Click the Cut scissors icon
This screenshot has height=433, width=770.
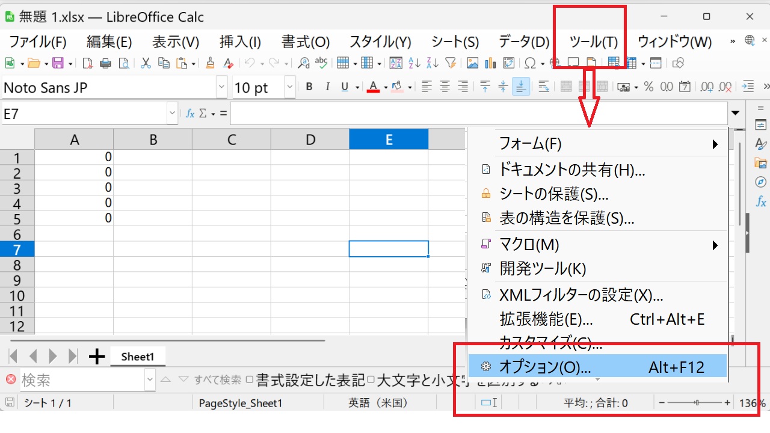pos(146,63)
